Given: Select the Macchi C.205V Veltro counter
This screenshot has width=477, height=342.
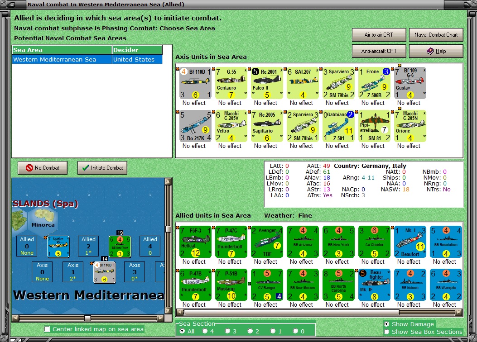Looking at the screenshot, I should (231, 126).
